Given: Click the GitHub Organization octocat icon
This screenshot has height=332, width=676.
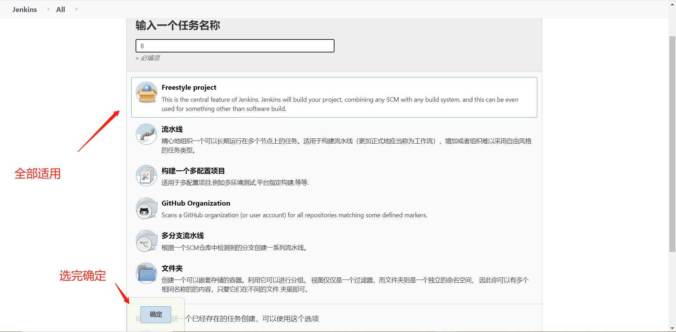Looking at the screenshot, I should pos(146,208).
